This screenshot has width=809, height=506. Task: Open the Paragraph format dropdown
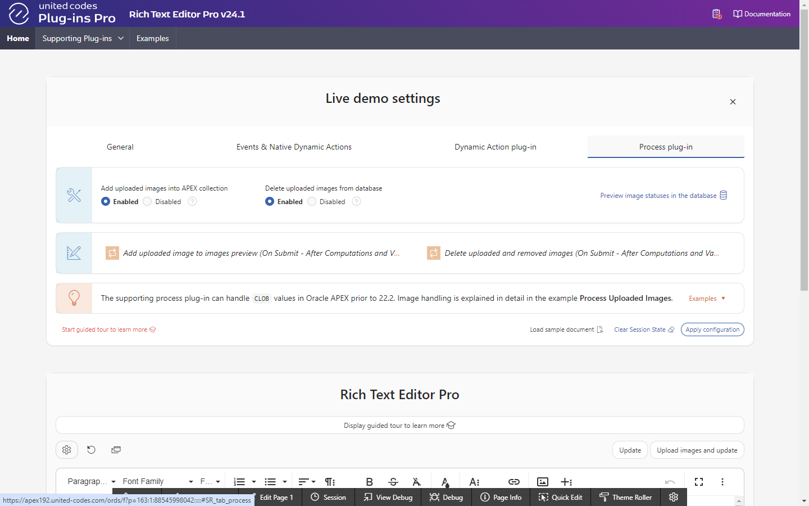pyautogui.click(x=91, y=481)
